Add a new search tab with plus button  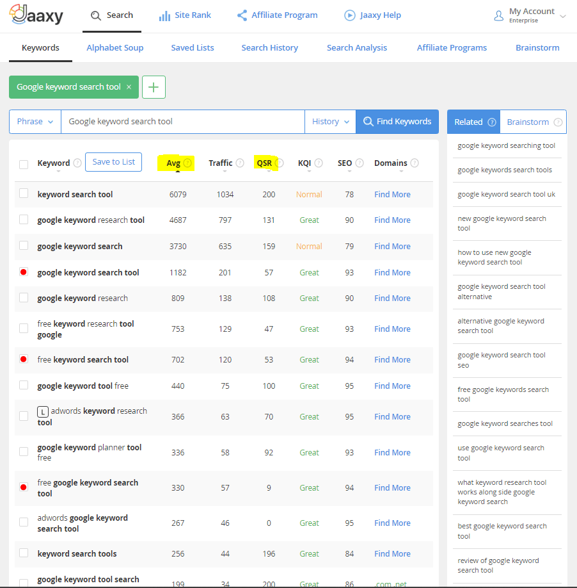click(154, 87)
